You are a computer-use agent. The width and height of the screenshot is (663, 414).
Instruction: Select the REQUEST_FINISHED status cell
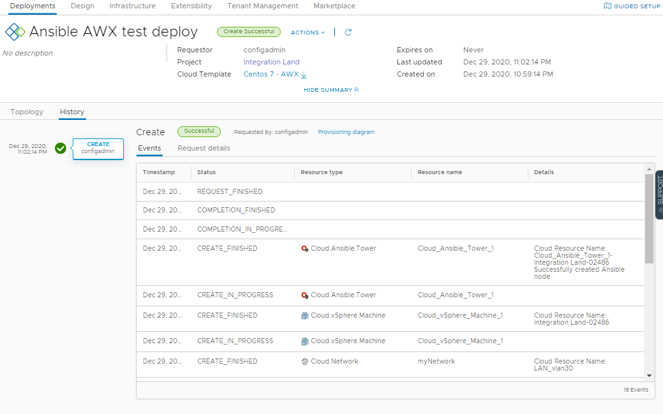(230, 191)
